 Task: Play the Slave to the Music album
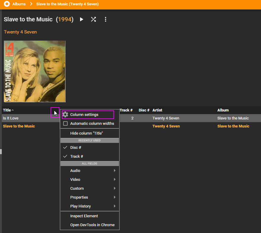click(82, 19)
